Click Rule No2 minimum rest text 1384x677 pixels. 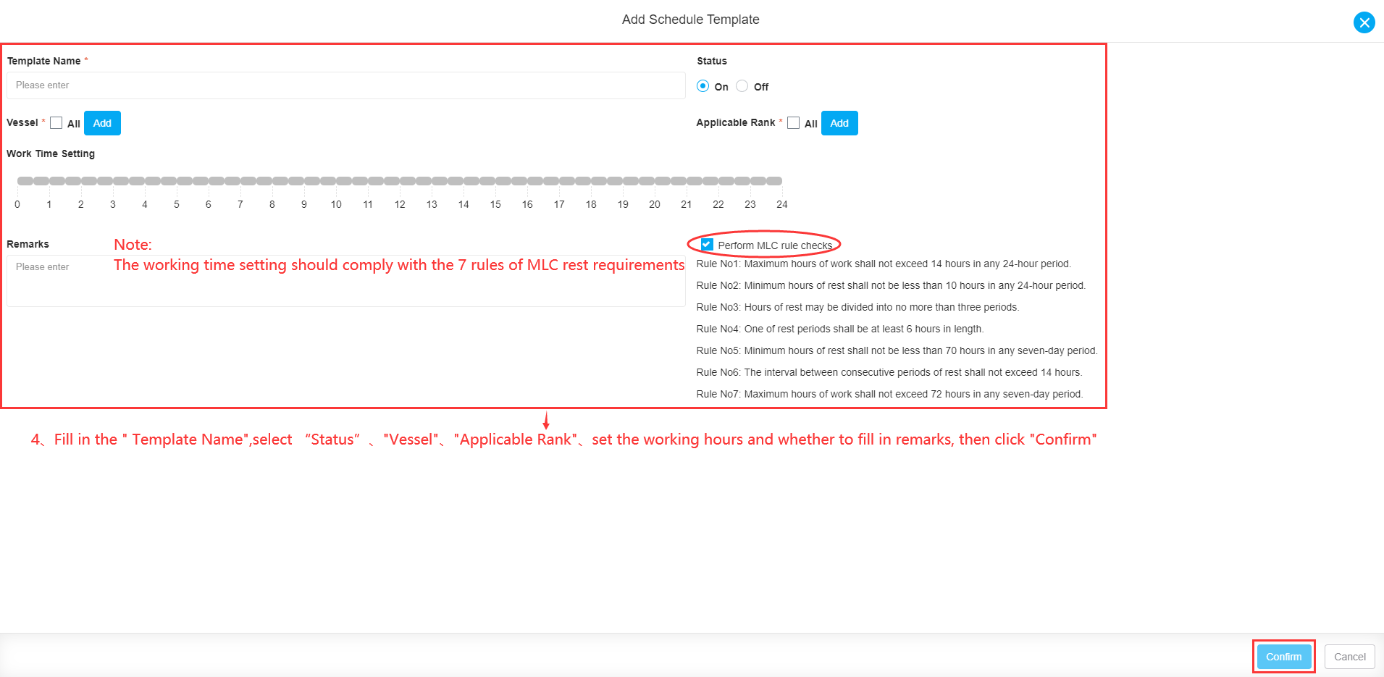pos(891,285)
